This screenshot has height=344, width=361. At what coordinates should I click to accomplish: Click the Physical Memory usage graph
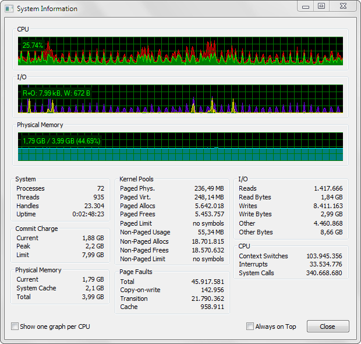[x=180, y=146]
